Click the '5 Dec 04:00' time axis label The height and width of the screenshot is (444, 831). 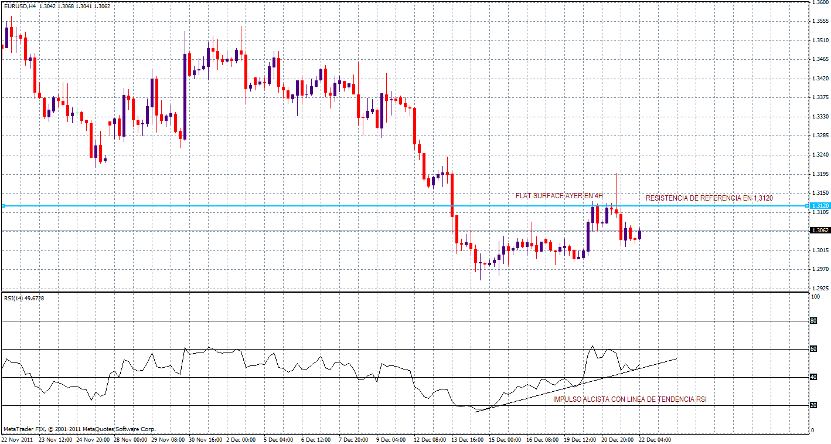click(x=278, y=439)
